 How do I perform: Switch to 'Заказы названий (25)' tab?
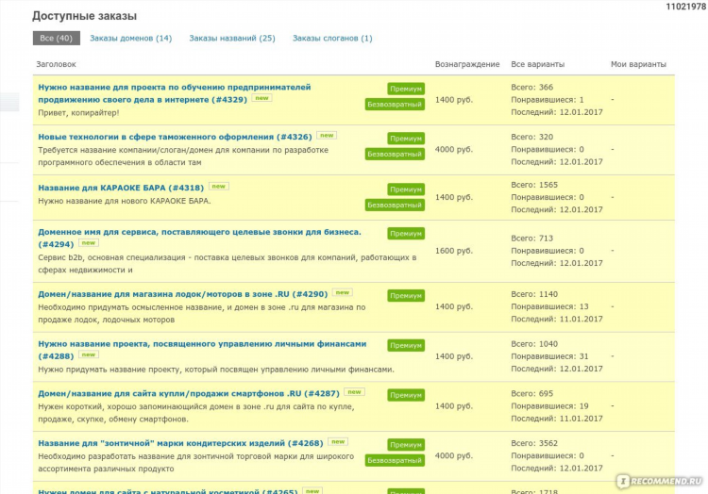point(232,39)
